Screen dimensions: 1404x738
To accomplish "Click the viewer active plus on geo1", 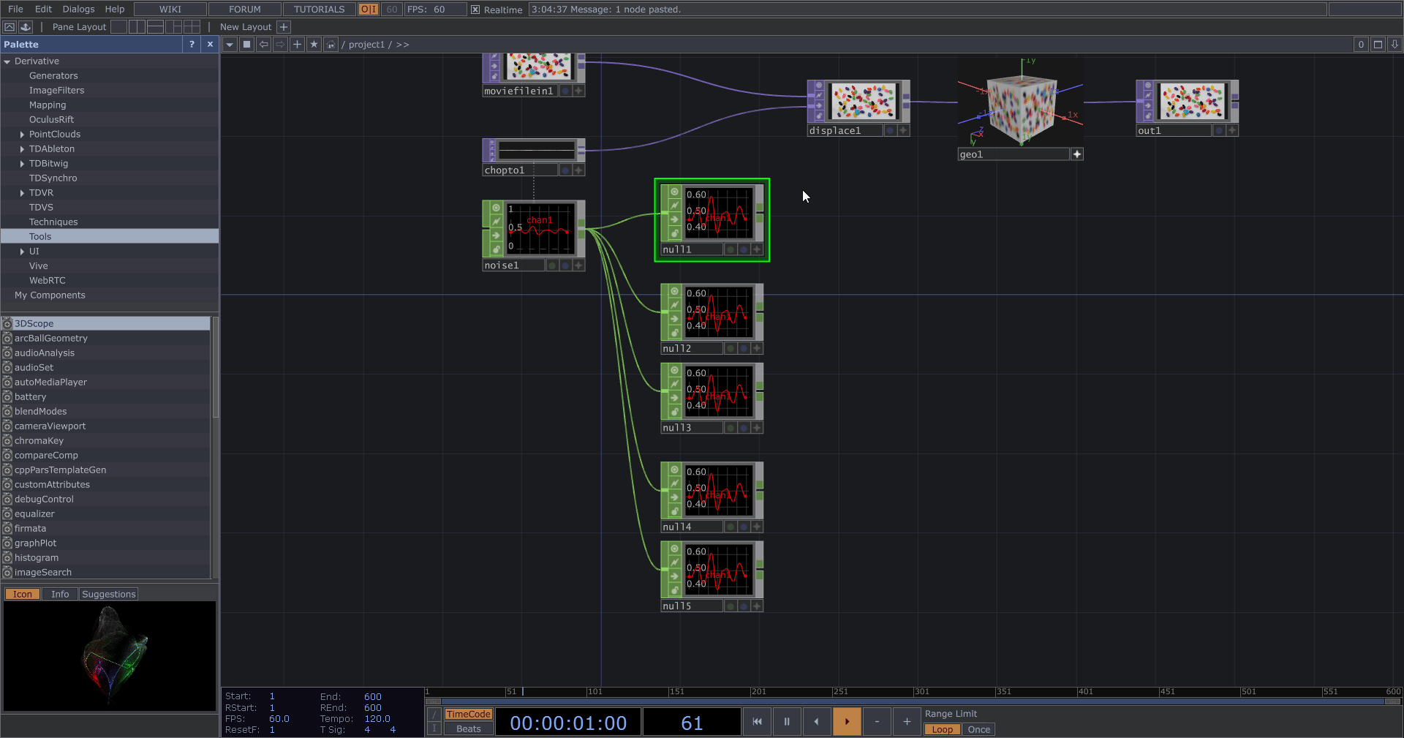I will [1076, 154].
